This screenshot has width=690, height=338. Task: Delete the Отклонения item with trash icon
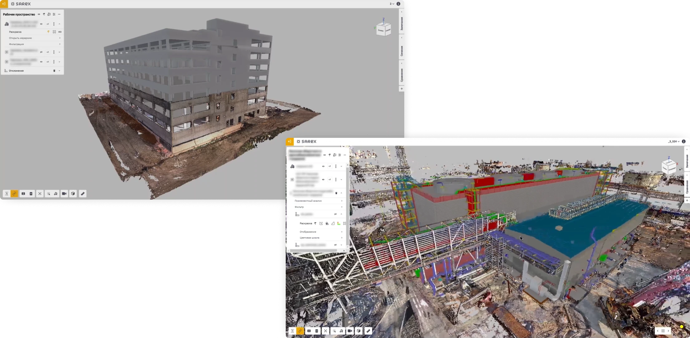point(54,71)
